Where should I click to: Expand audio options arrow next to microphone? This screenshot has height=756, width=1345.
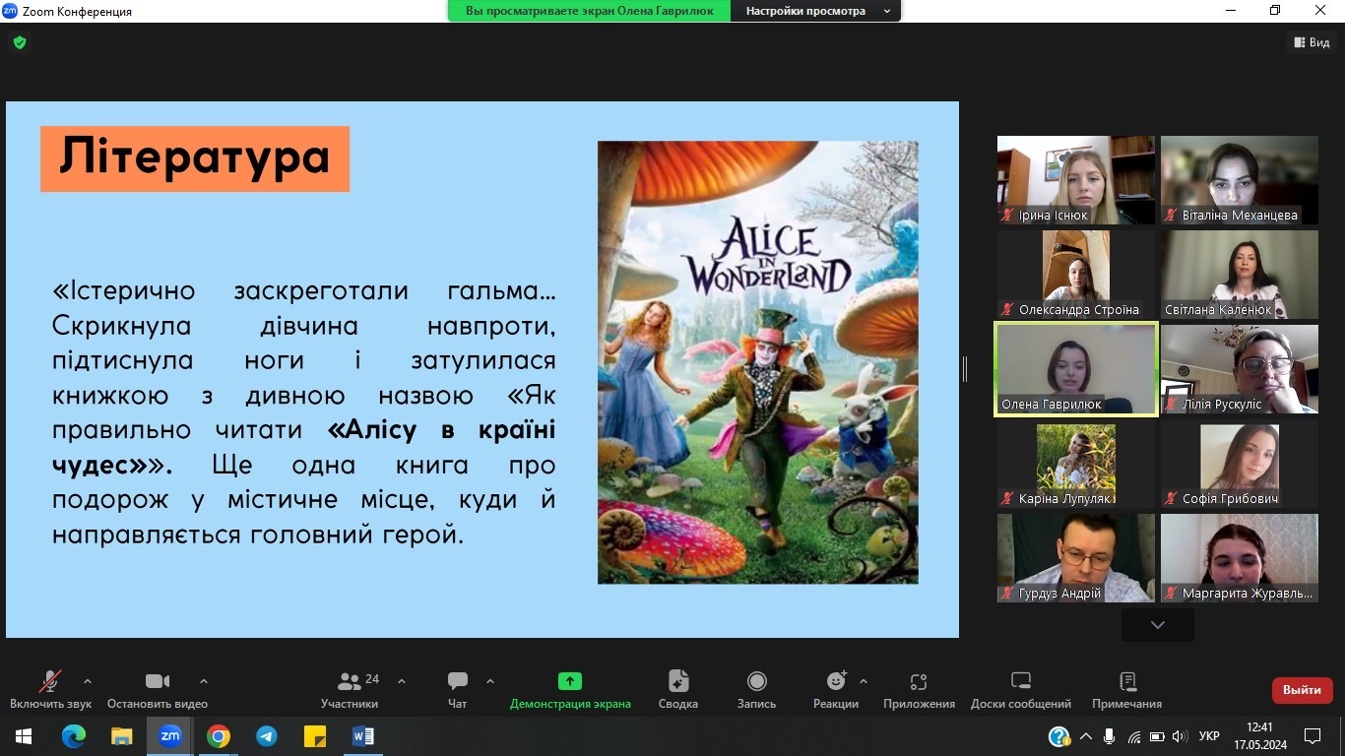(x=88, y=681)
